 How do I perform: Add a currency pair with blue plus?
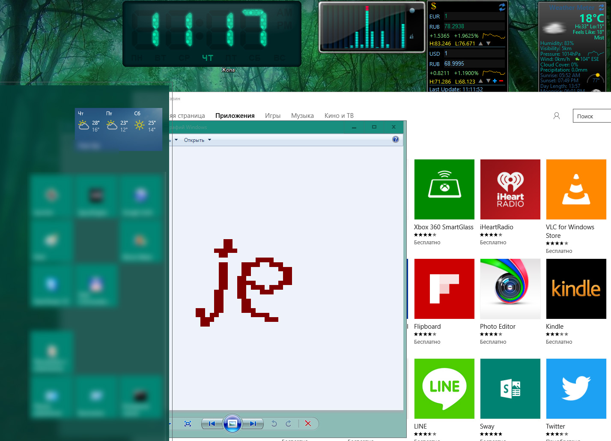tap(495, 81)
